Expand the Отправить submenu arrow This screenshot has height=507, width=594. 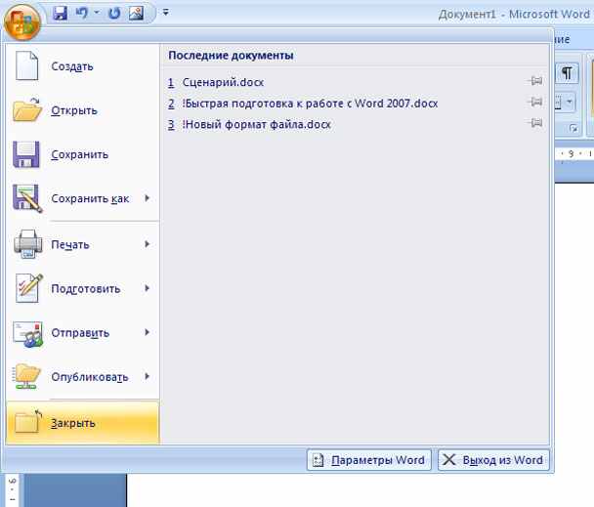(147, 332)
